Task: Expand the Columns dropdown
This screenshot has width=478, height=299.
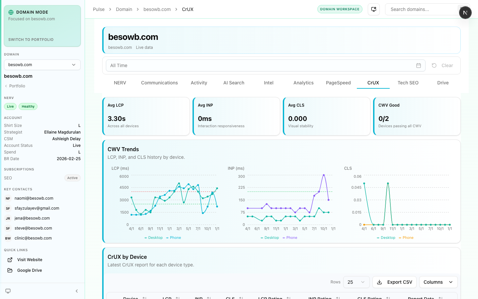Action: [x=438, y=282]
